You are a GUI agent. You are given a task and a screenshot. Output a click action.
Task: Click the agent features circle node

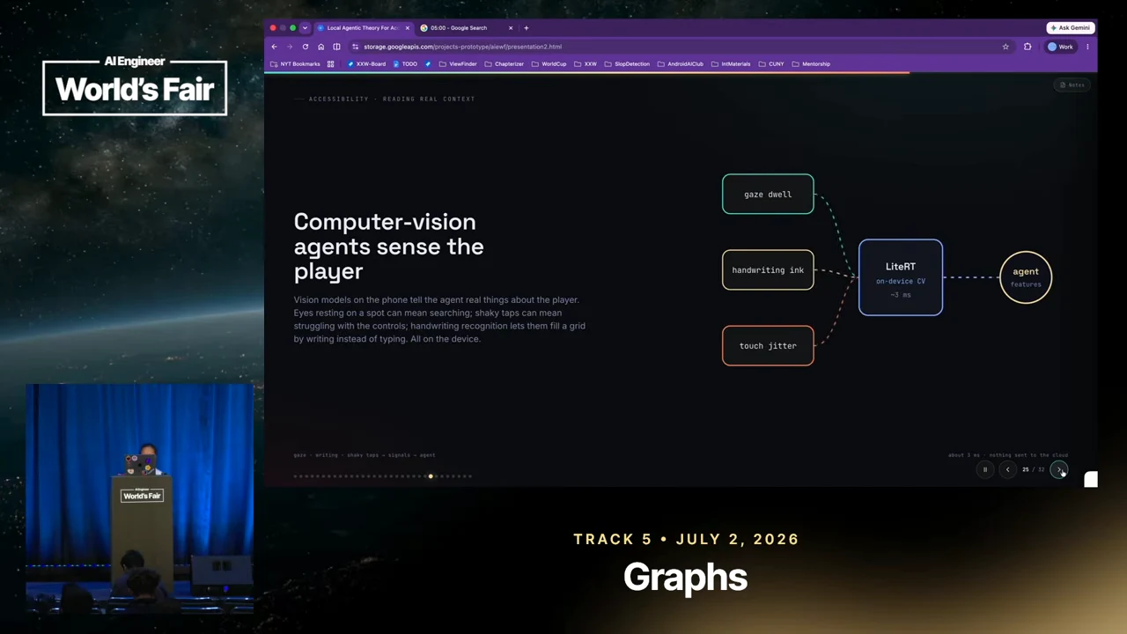[x=1026, y=277]
